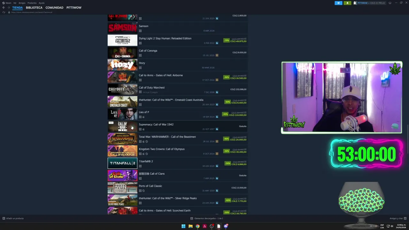Click the COL$ 132.099,00 price on Call of Duty Warchest
Viewport: 409px width, 230px height.
pyautogui.click(x=238, y=89)
